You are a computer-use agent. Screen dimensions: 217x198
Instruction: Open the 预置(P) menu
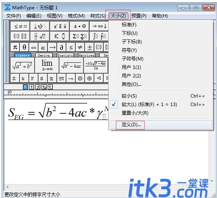coord(139,16)
